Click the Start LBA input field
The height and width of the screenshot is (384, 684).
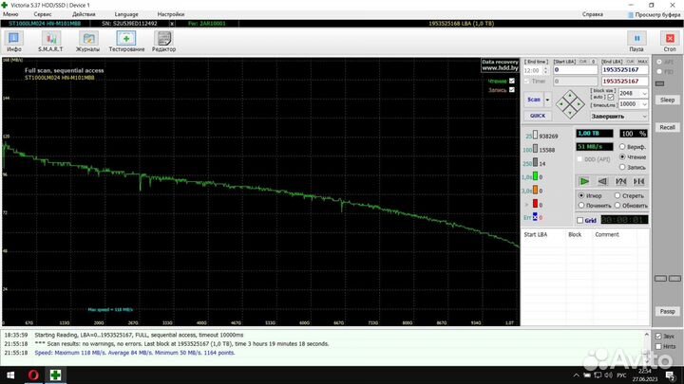(x=575, y=70)
